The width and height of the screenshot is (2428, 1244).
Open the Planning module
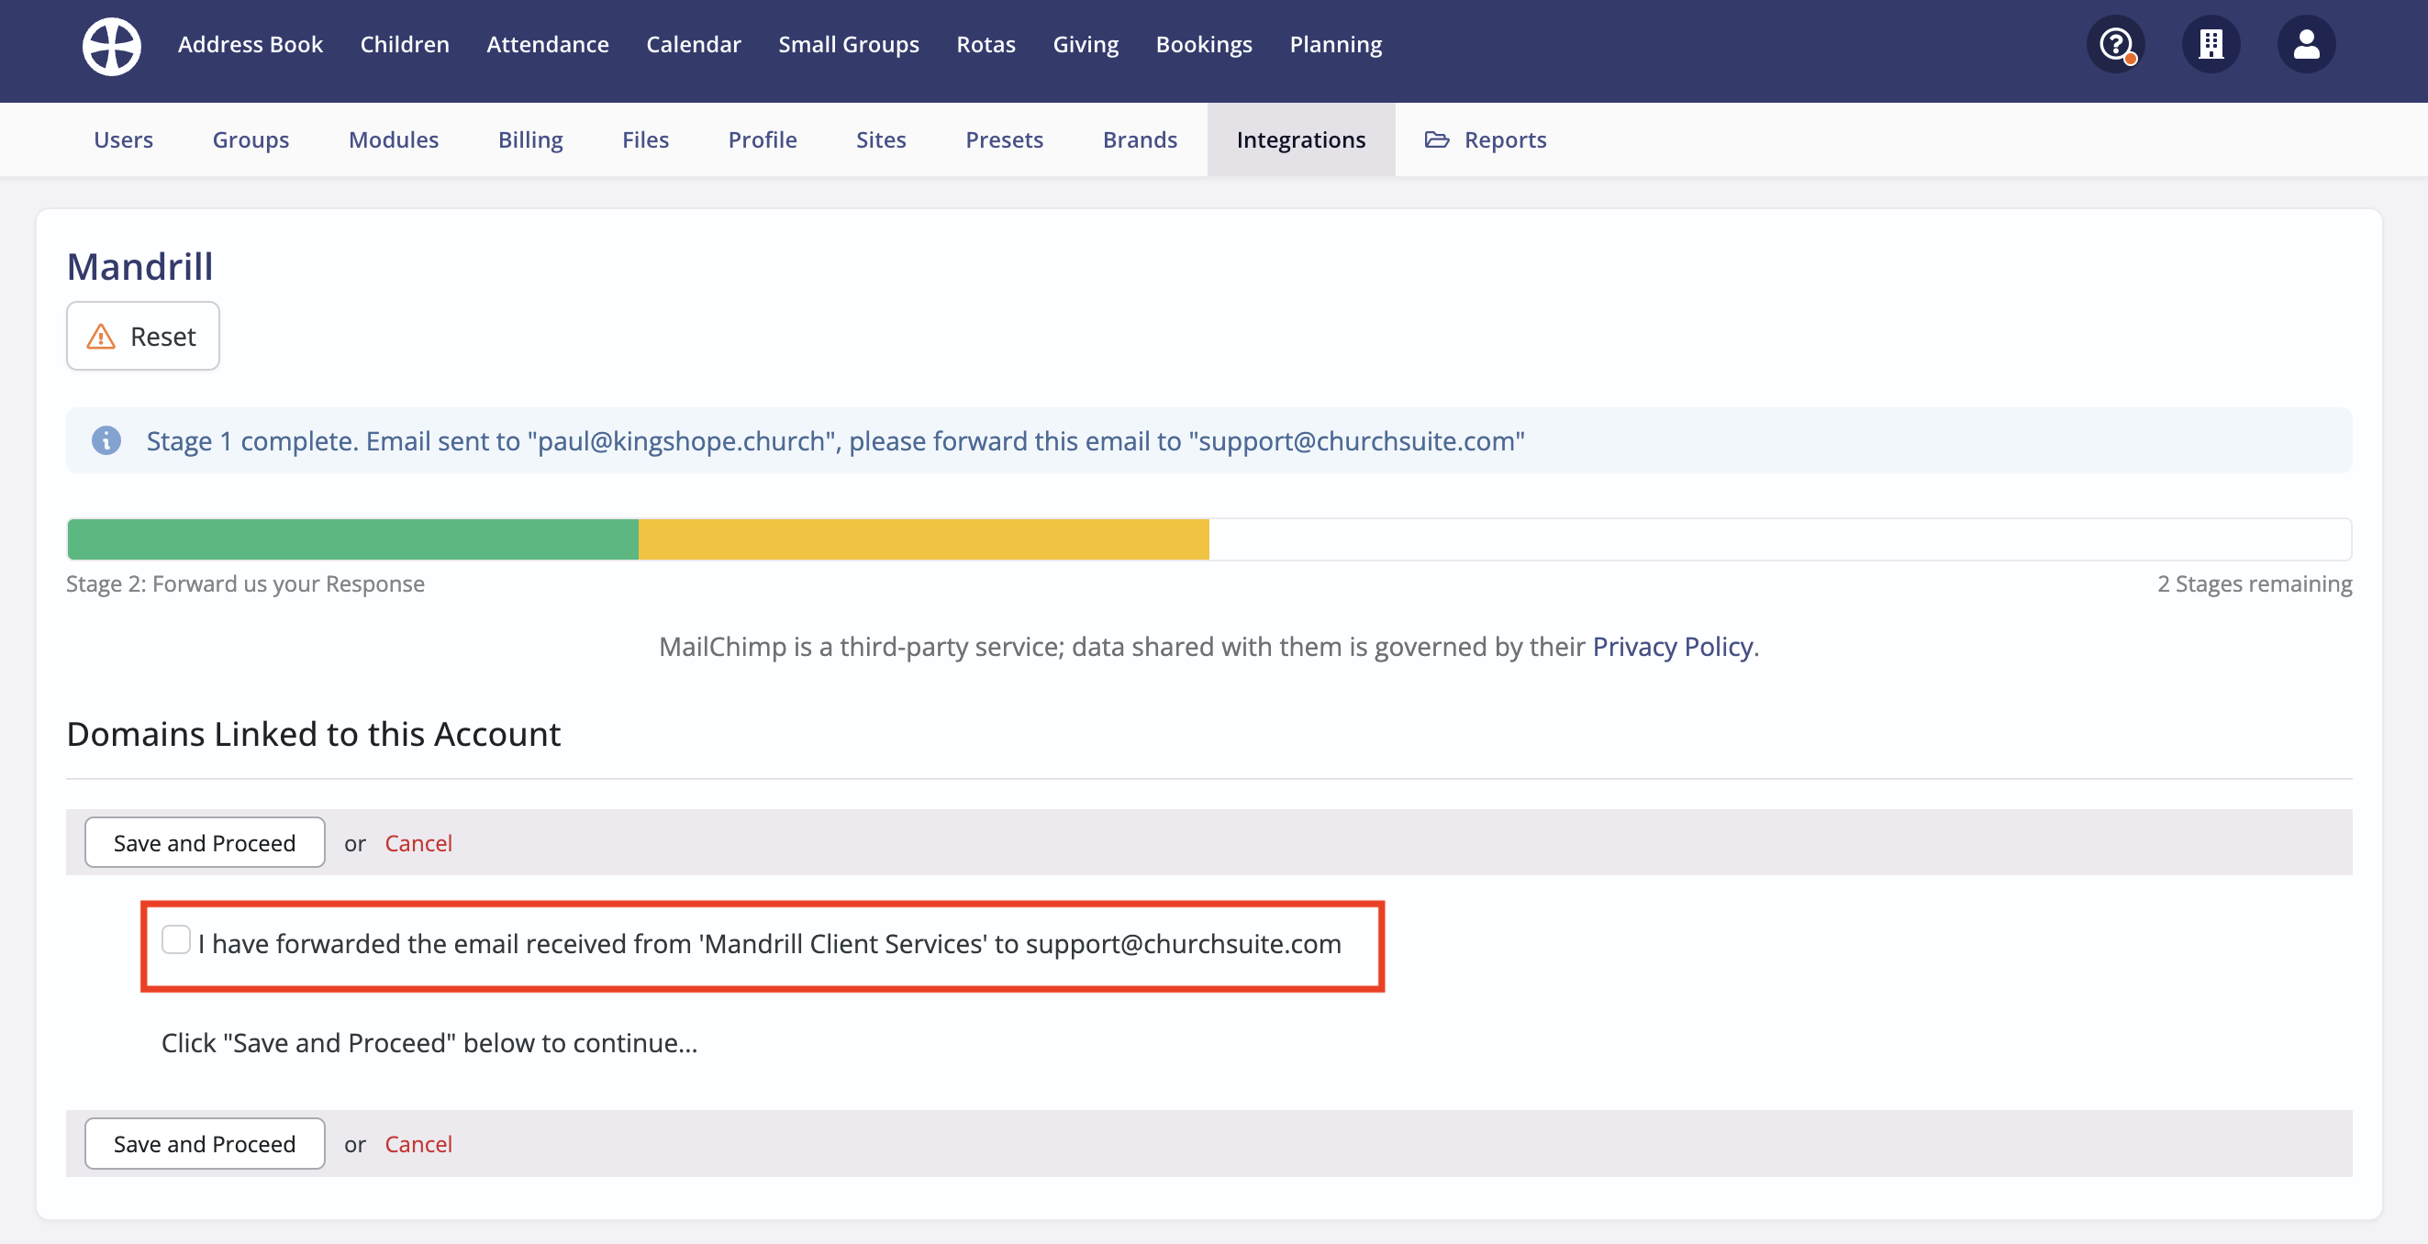pos(1336,44)
